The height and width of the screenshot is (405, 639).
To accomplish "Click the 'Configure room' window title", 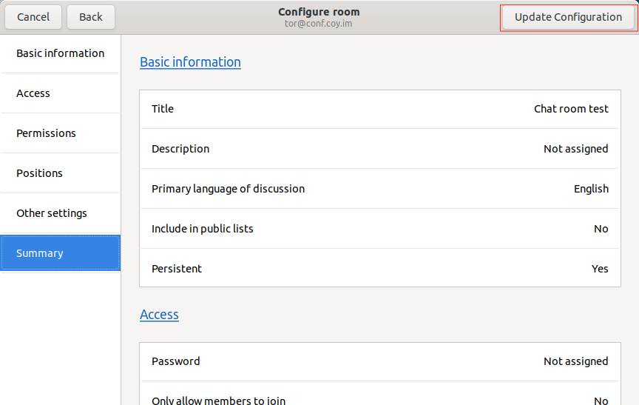I will click(x=319, y=12).
